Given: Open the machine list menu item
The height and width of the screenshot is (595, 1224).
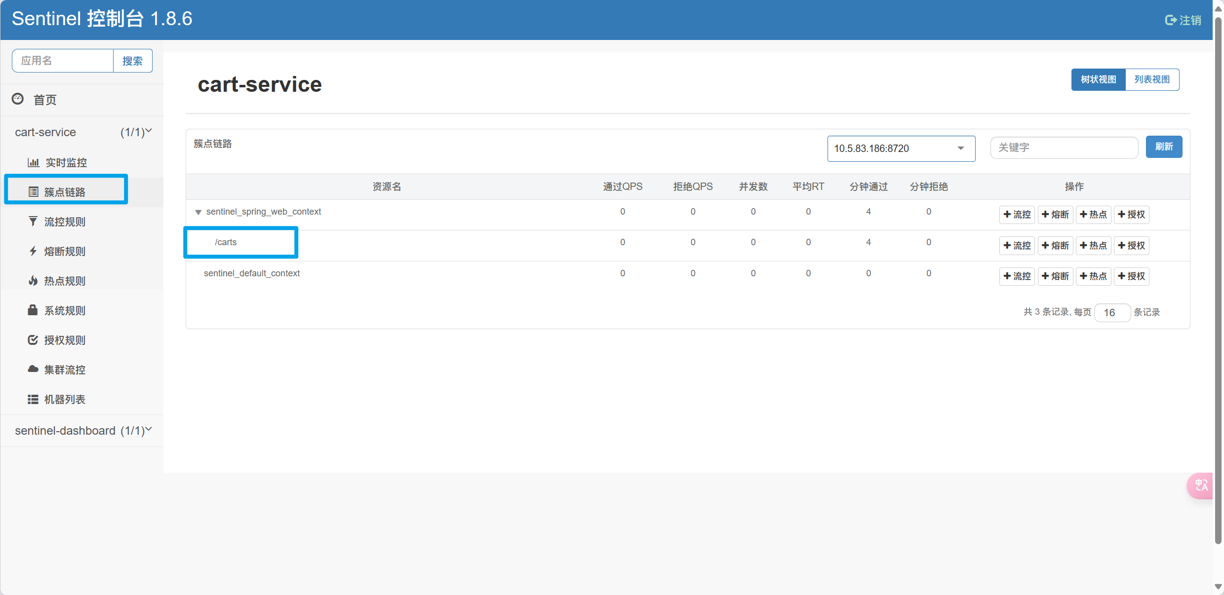Looking at the screenshot, I should pos(65,399).
